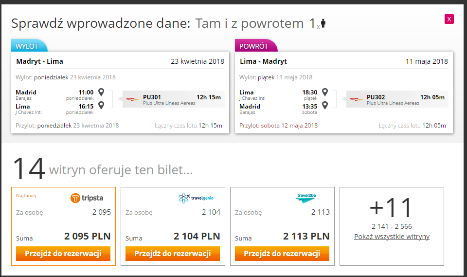Click the travel2be logo

[306, 198]
